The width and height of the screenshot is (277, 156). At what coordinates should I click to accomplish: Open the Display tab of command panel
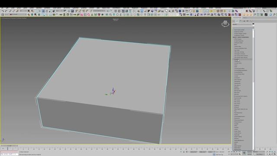(x=247, y=21)
